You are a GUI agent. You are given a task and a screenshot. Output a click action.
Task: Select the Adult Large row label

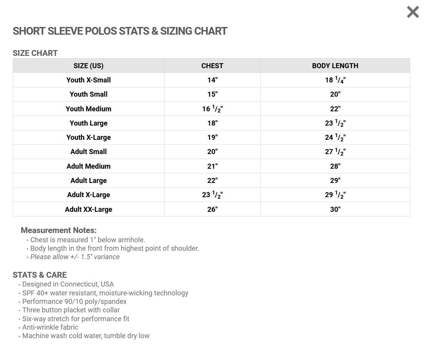coord(89,181)
